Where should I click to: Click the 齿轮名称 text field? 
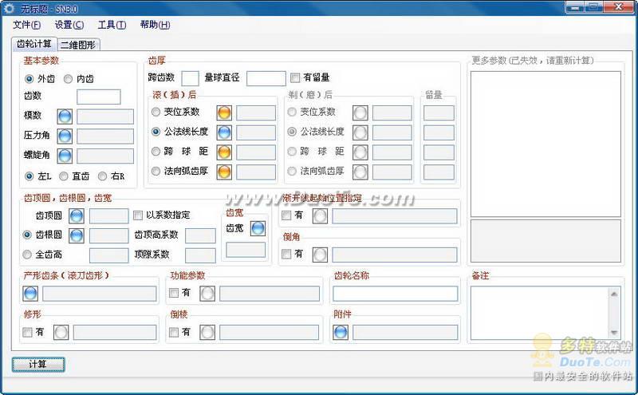point(395,294)
